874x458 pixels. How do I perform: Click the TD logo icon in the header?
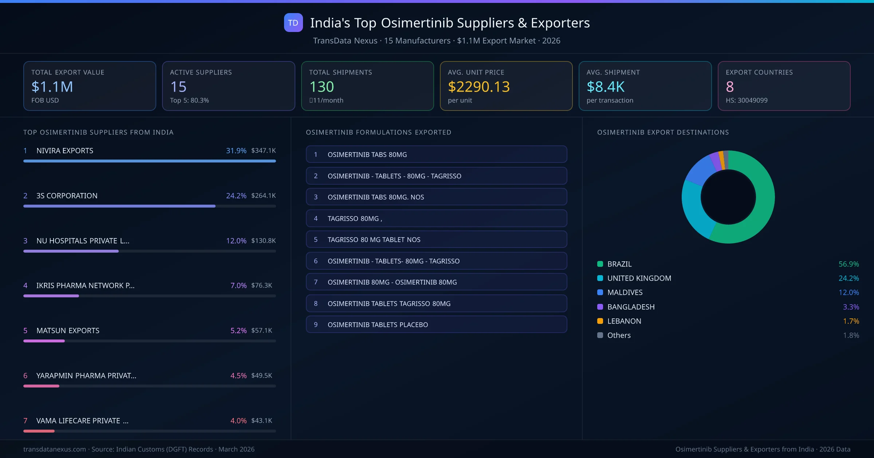pos(293,23)
